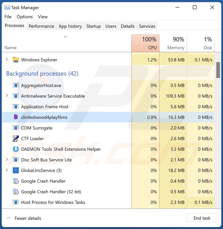The height and width of the screenshot is (229, 223).
Task: Open the Startup tab
Action: pyautogui.click(x=93, y=26)
